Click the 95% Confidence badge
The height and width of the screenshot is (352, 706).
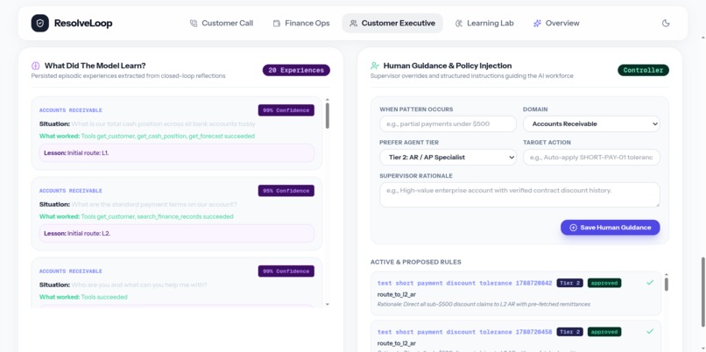pos(286,191)
